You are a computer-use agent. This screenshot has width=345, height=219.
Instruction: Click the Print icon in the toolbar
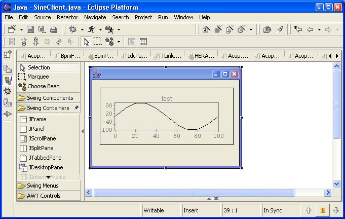[53, 29]
